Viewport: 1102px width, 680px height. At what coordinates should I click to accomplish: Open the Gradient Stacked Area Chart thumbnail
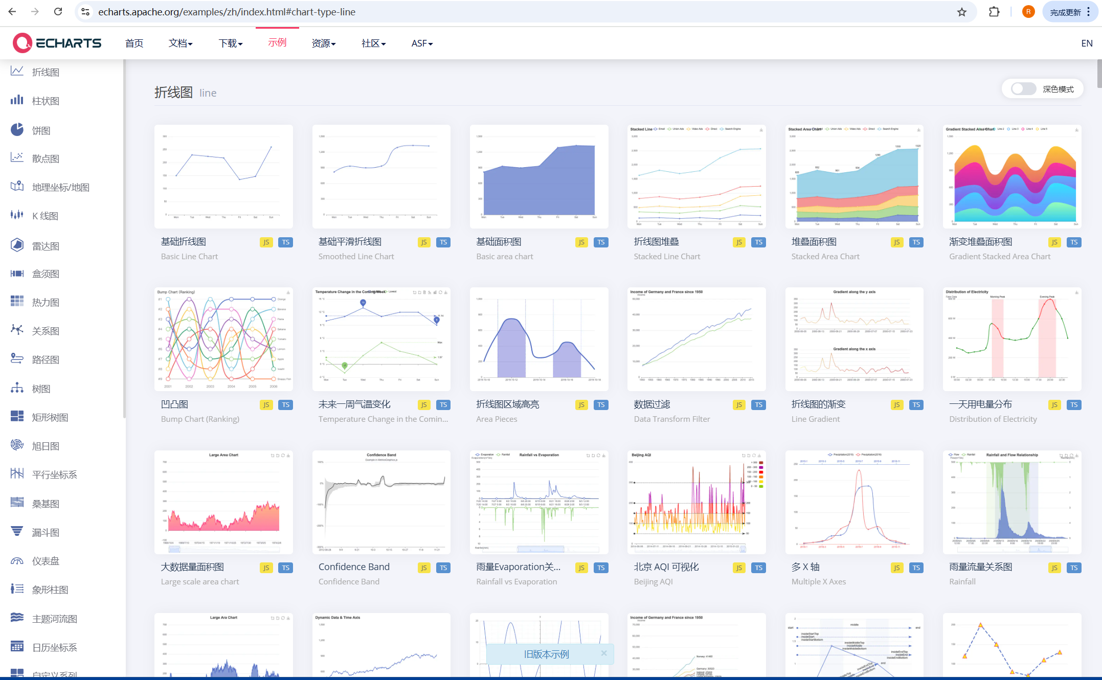(1011, 176)
